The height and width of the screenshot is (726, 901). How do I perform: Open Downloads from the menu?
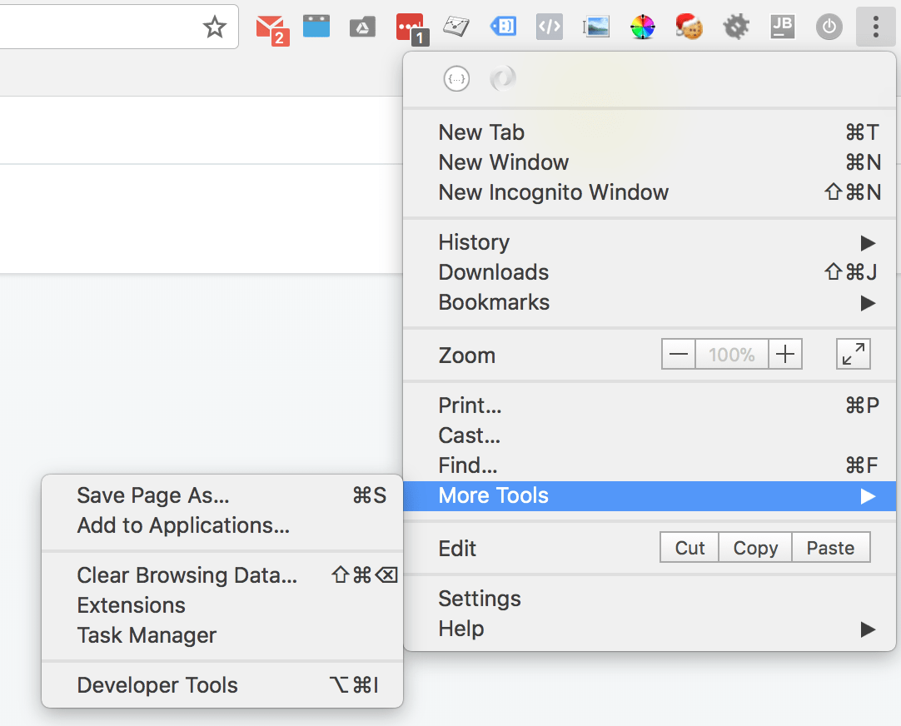[x=650, y=272]
